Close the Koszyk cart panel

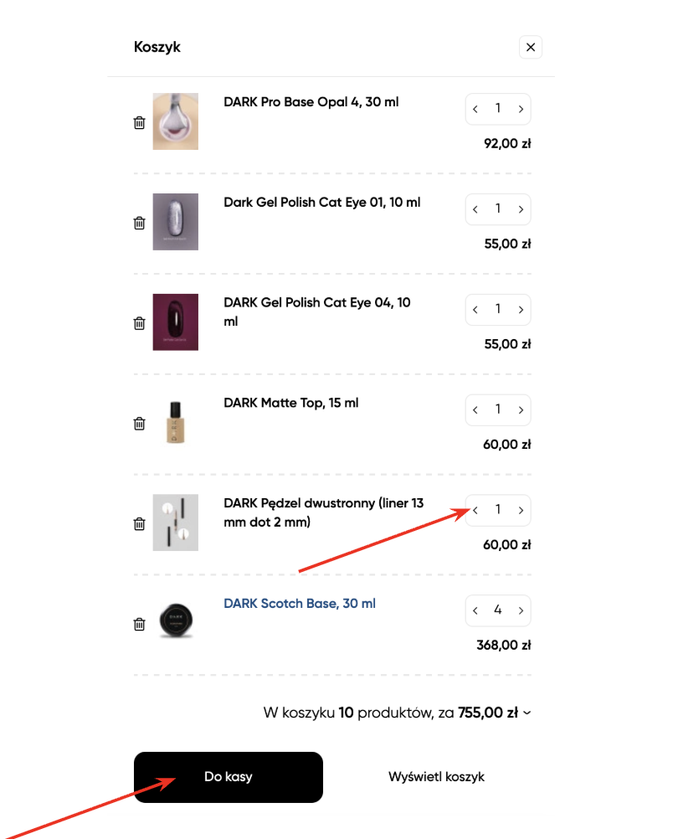point(530,48)
